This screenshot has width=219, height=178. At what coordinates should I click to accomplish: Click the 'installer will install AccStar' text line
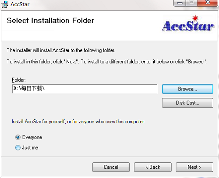pos(61,50)
